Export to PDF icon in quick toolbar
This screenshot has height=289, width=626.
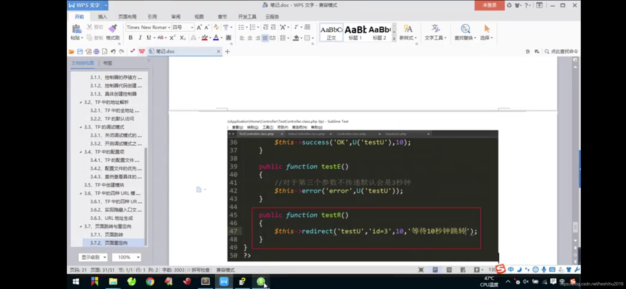(88, 51)
